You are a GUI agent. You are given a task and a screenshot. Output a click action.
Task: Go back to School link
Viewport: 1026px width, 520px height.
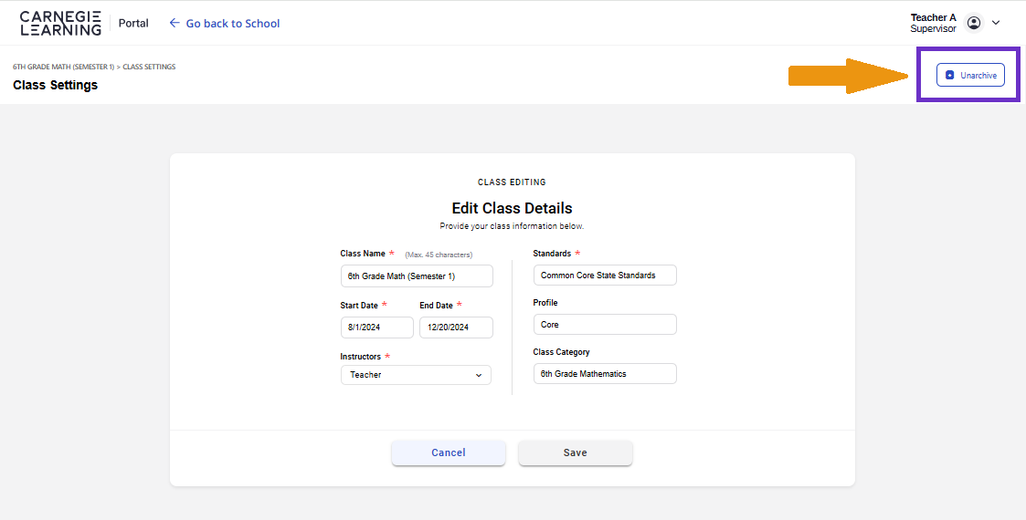[x=225, y=23]
